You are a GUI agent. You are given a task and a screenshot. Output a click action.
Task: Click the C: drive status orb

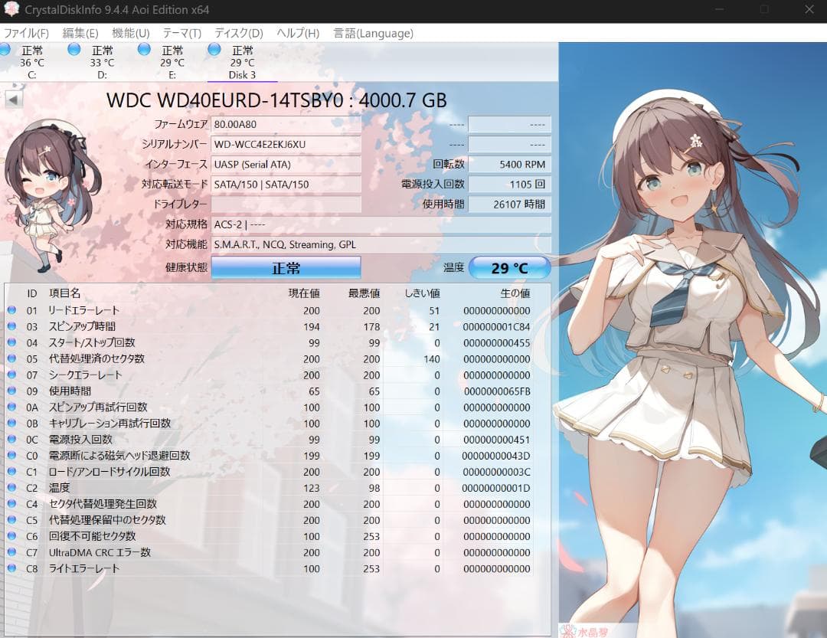[5, 50]
